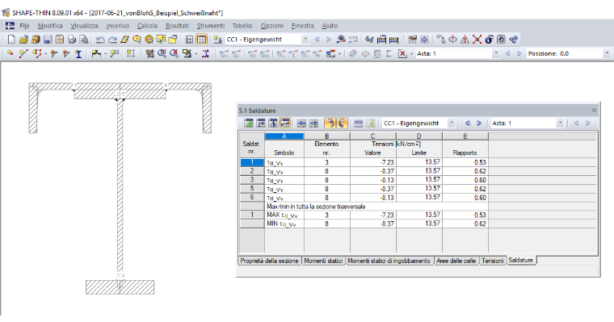Print using the printer icon
The height and width of the screenshot is (322, 614).
(x=72, y=39)
